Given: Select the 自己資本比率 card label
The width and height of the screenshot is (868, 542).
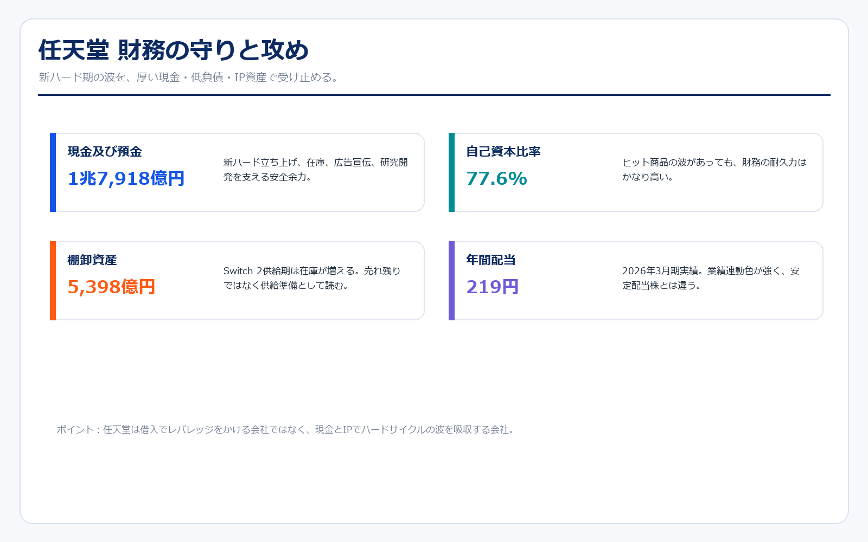Looking at the screenshot, I should tap(503, 152).
